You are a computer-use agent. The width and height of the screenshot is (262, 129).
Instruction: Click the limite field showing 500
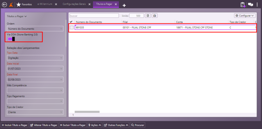pyautogui.click(x=137, y=16)
